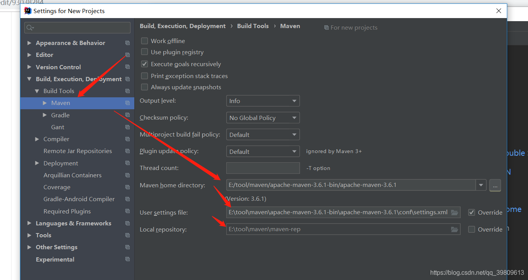Expand the Gradle tree node
The image size is (528, 280).
tap(45, 115)
